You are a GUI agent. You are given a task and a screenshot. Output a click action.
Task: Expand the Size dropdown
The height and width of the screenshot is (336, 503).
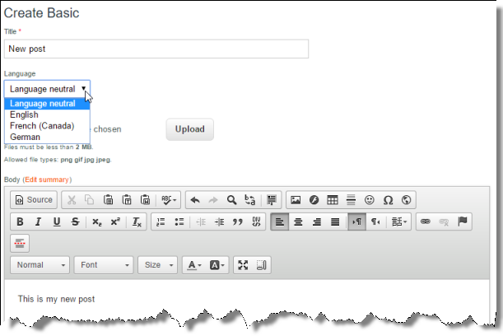[158, 265]
